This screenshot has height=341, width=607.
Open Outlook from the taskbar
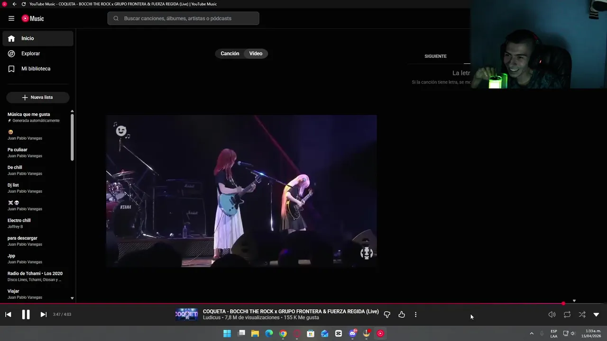click(x=324, y=333)
